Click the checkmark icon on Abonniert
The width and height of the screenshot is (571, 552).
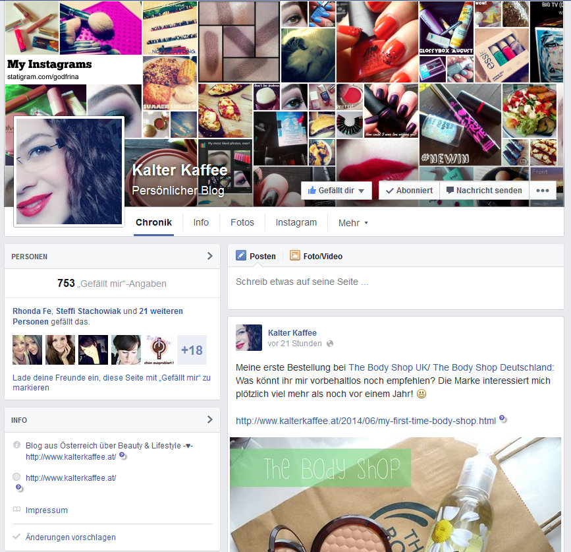390,191
